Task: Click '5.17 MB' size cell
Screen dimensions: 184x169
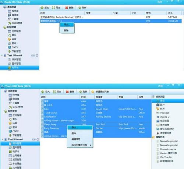Action: (172, 17)
